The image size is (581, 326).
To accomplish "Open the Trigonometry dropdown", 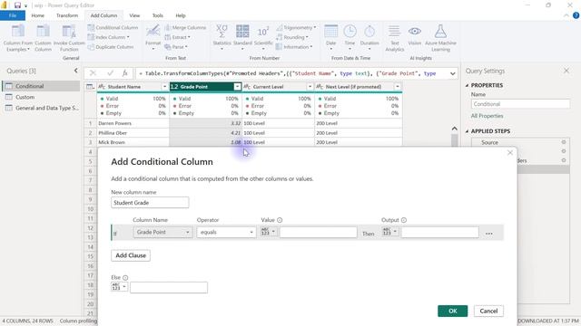I will 296,28.
